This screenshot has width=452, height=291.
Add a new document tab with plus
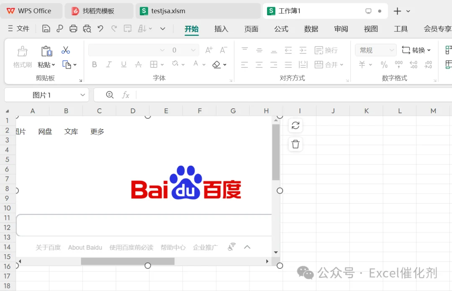(397, 11)
